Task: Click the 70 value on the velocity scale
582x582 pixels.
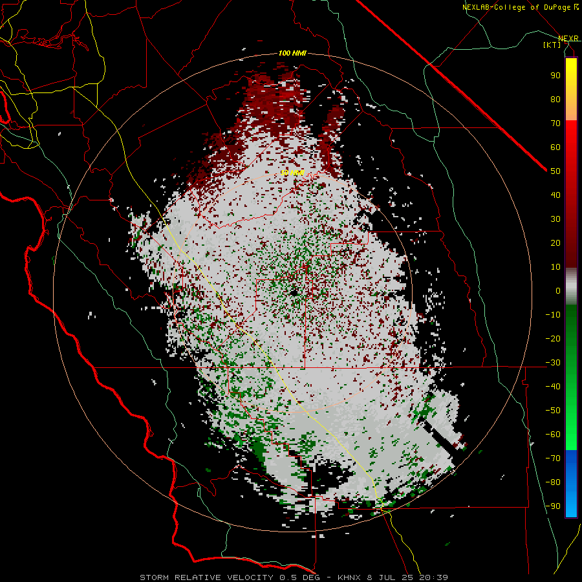Action: (555, 124)
